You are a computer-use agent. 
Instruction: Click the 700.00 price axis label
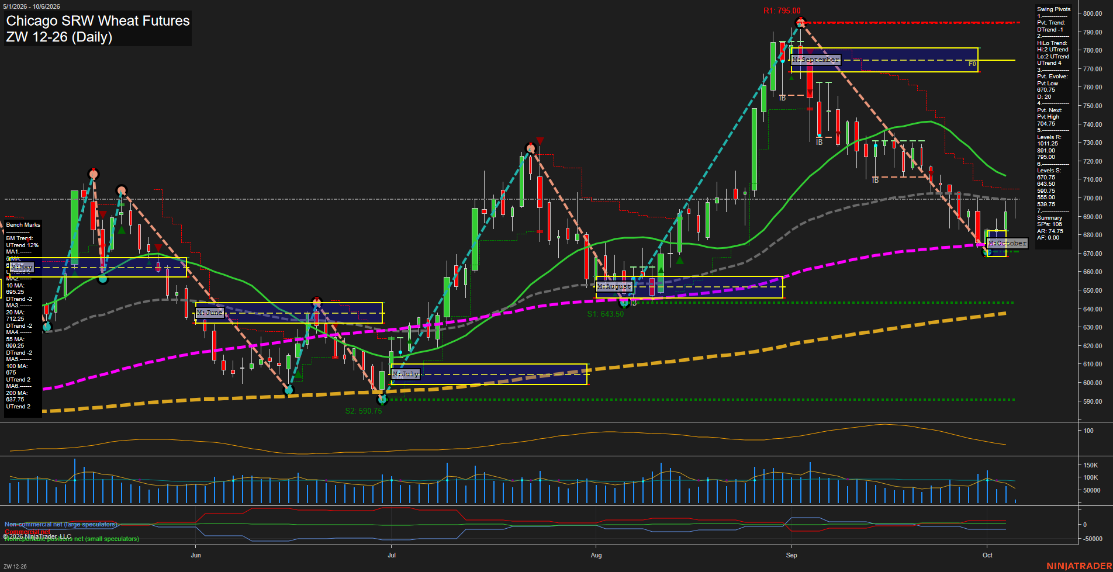[x=1093, y=198]
